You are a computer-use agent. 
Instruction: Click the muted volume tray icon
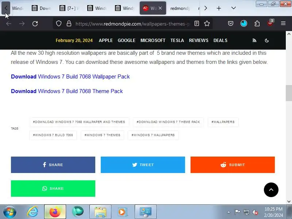tap(255, 212)
